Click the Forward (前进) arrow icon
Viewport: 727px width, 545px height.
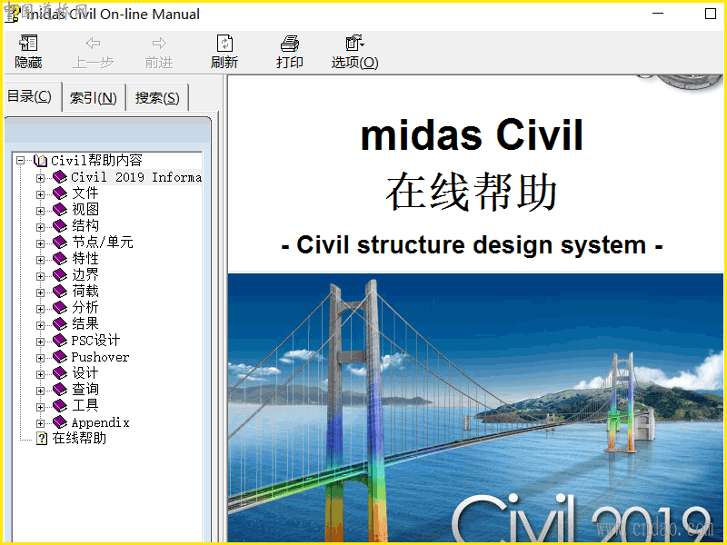pyautogui.click(x=159, y=43)
